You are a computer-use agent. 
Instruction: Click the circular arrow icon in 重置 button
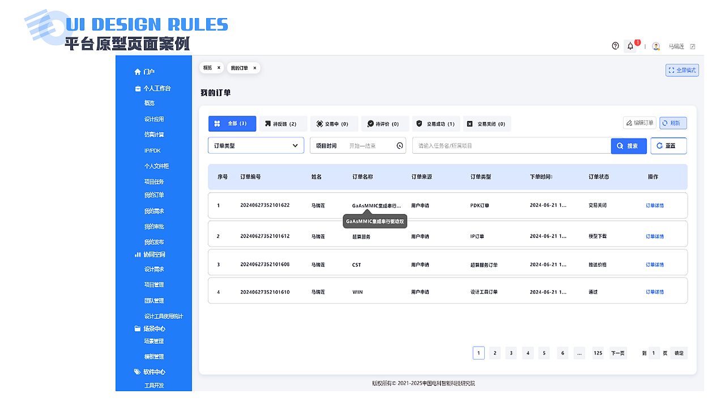coord(659,146)
